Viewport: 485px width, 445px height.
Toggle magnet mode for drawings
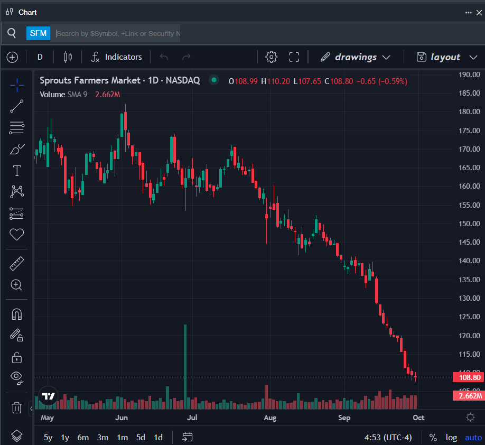[17, 314]
